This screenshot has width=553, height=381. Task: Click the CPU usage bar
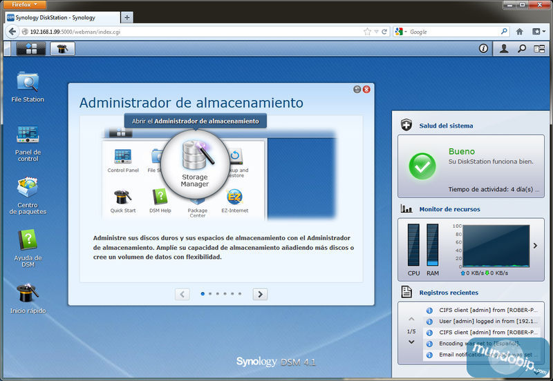(413, 245)
